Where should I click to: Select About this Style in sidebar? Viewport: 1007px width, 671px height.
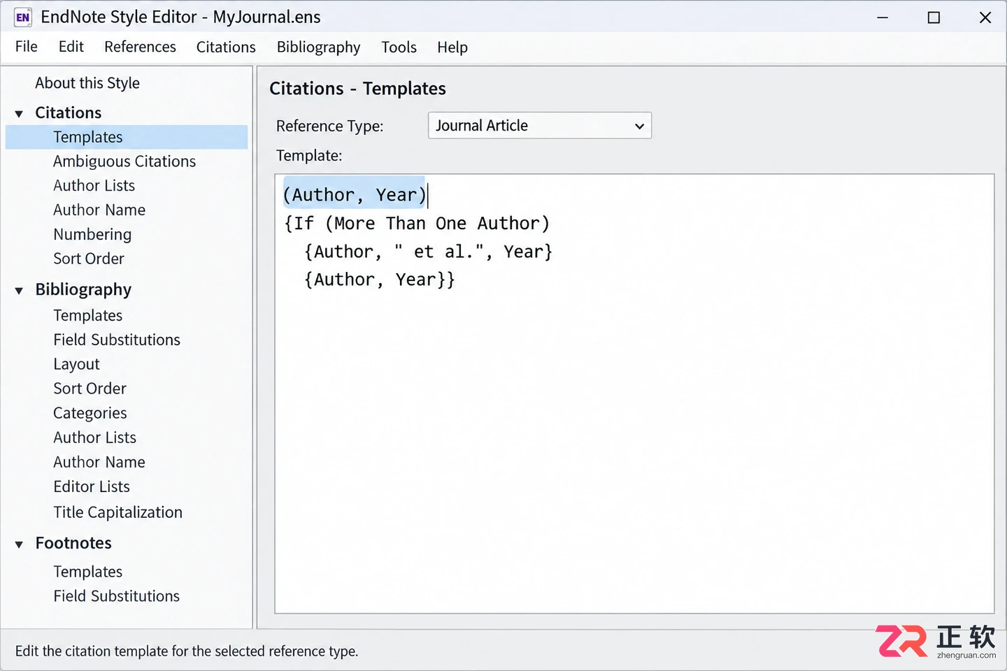click(x=87, y=83)
